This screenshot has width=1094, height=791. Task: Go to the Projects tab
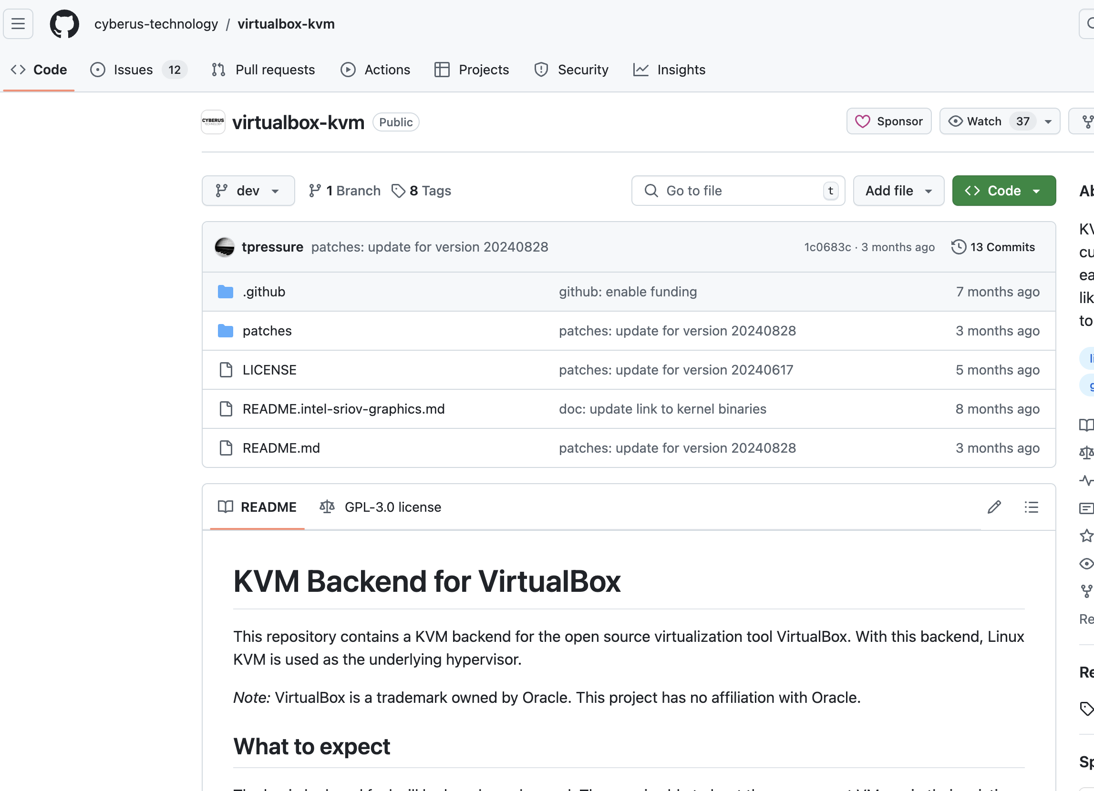coord(471,70)
